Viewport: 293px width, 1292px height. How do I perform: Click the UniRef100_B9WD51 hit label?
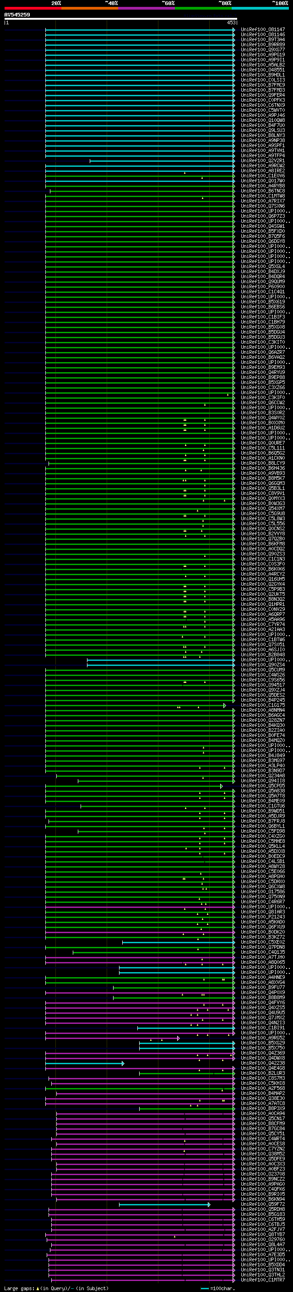[x=263, y=811]
